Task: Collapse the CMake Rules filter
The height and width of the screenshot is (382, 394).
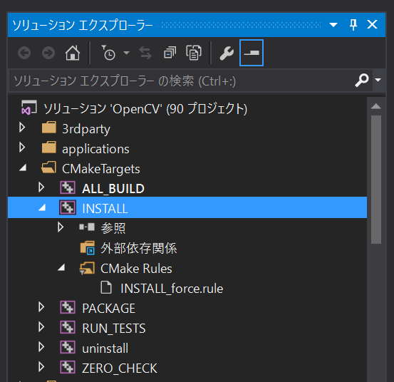Action: [61, 267]
